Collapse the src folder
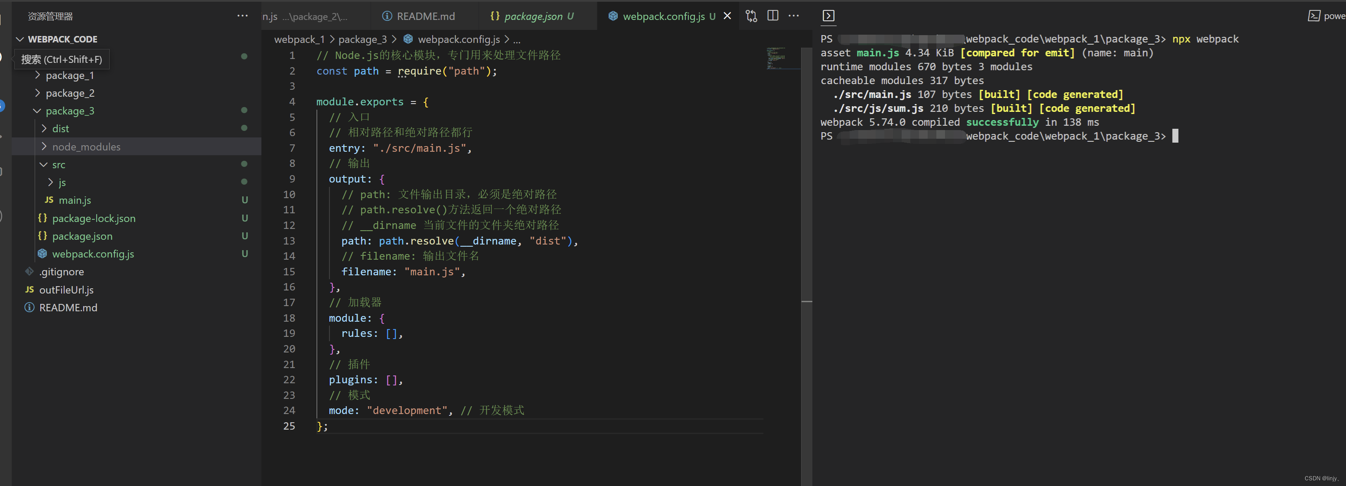Viewport: 1346px width, 486px height. pyautogui.click(x=44, y=165)
